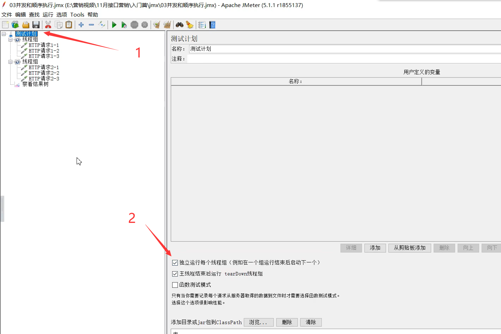
Task: Open the 查找 menu
Action: [34, 14]
